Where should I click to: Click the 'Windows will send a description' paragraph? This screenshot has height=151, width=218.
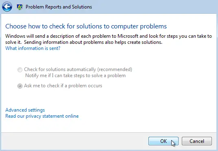click(109, 39)
